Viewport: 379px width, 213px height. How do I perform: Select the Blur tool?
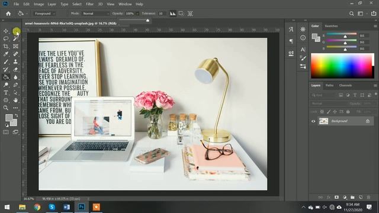16,78
